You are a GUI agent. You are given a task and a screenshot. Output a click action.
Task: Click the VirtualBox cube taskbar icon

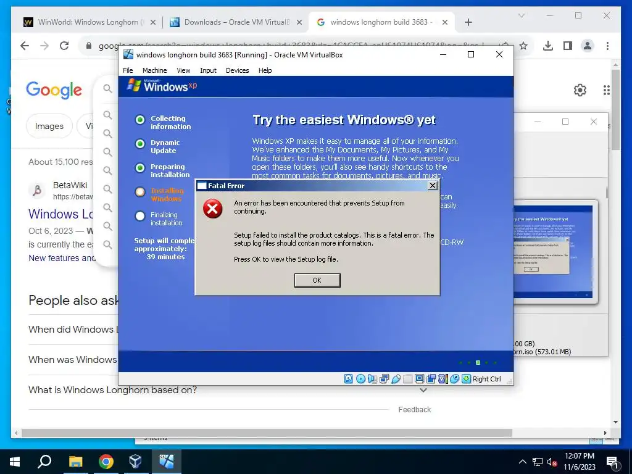[x=136, y=462]
